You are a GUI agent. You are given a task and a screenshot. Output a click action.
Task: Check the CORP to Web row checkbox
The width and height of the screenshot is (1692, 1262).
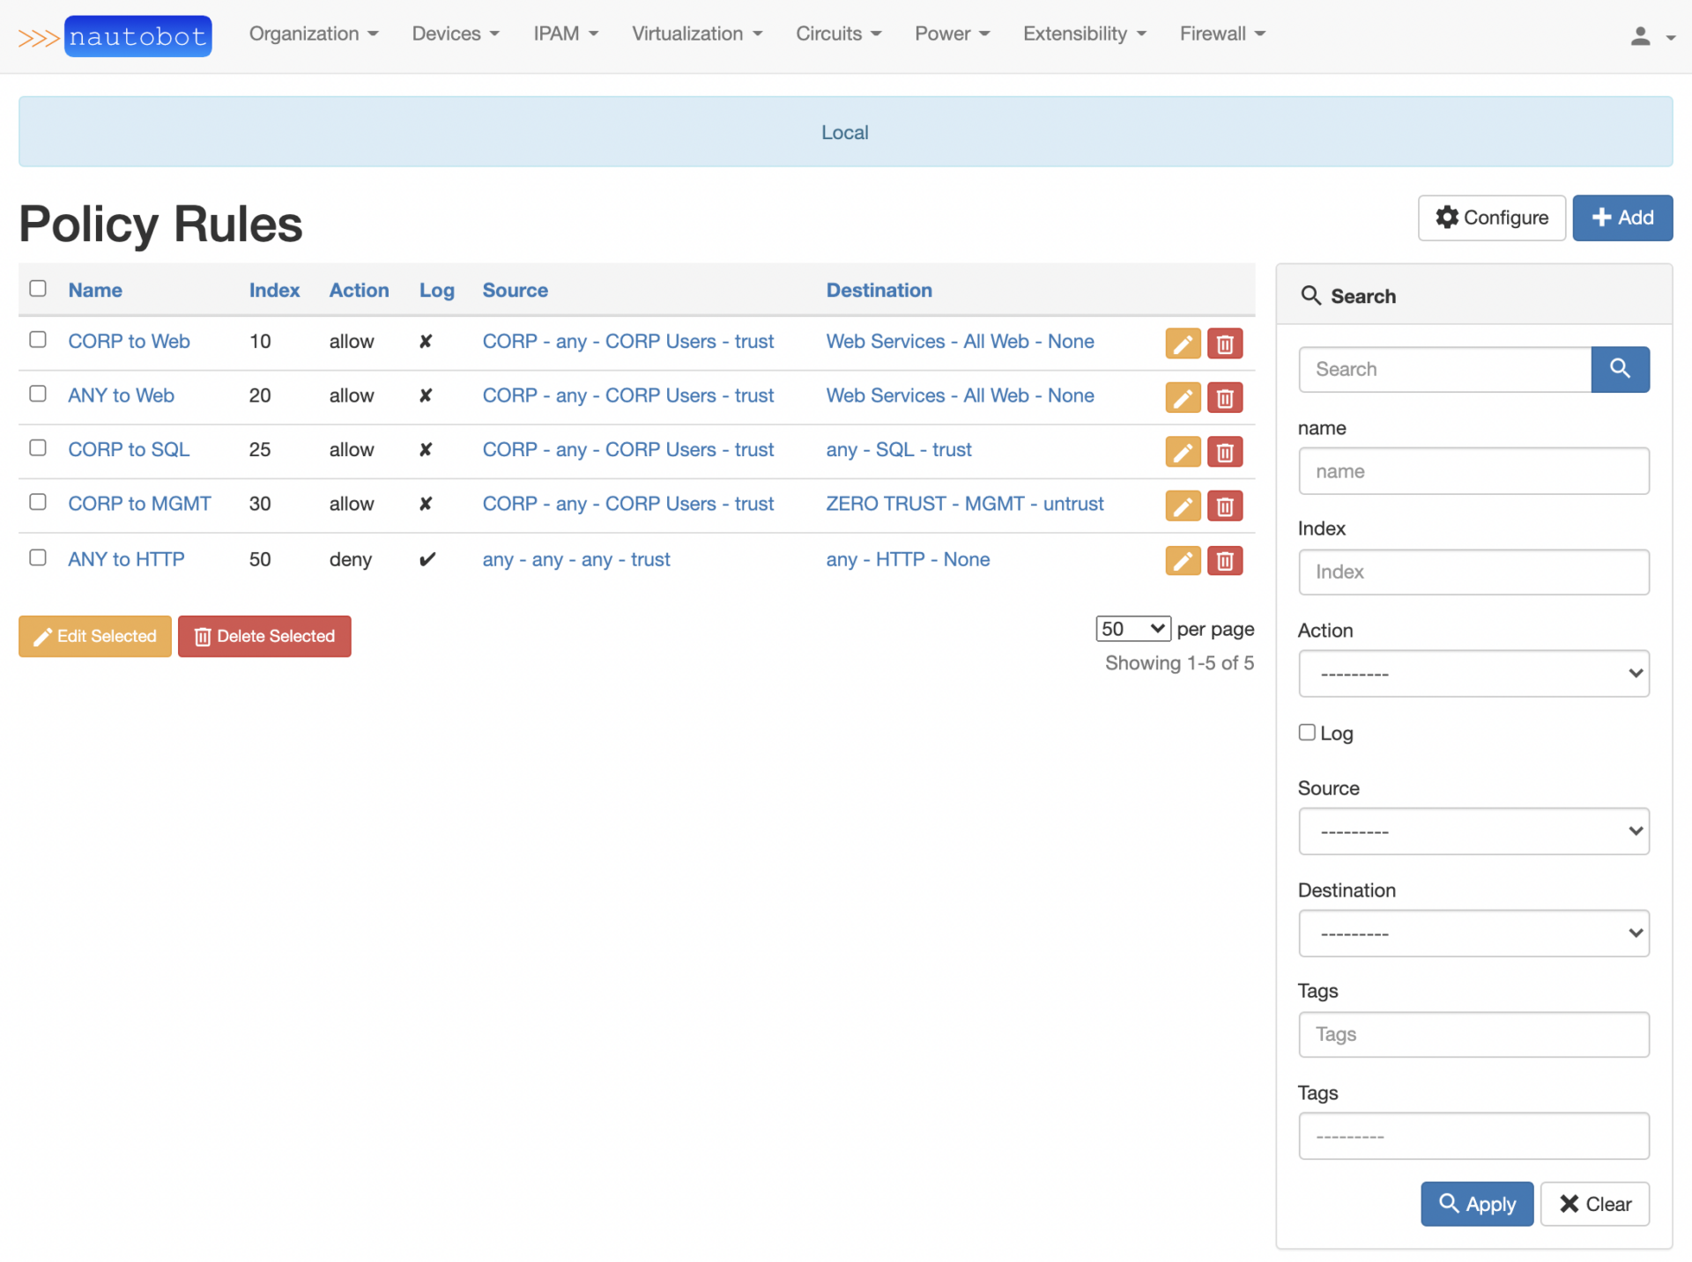coord(38,340)
